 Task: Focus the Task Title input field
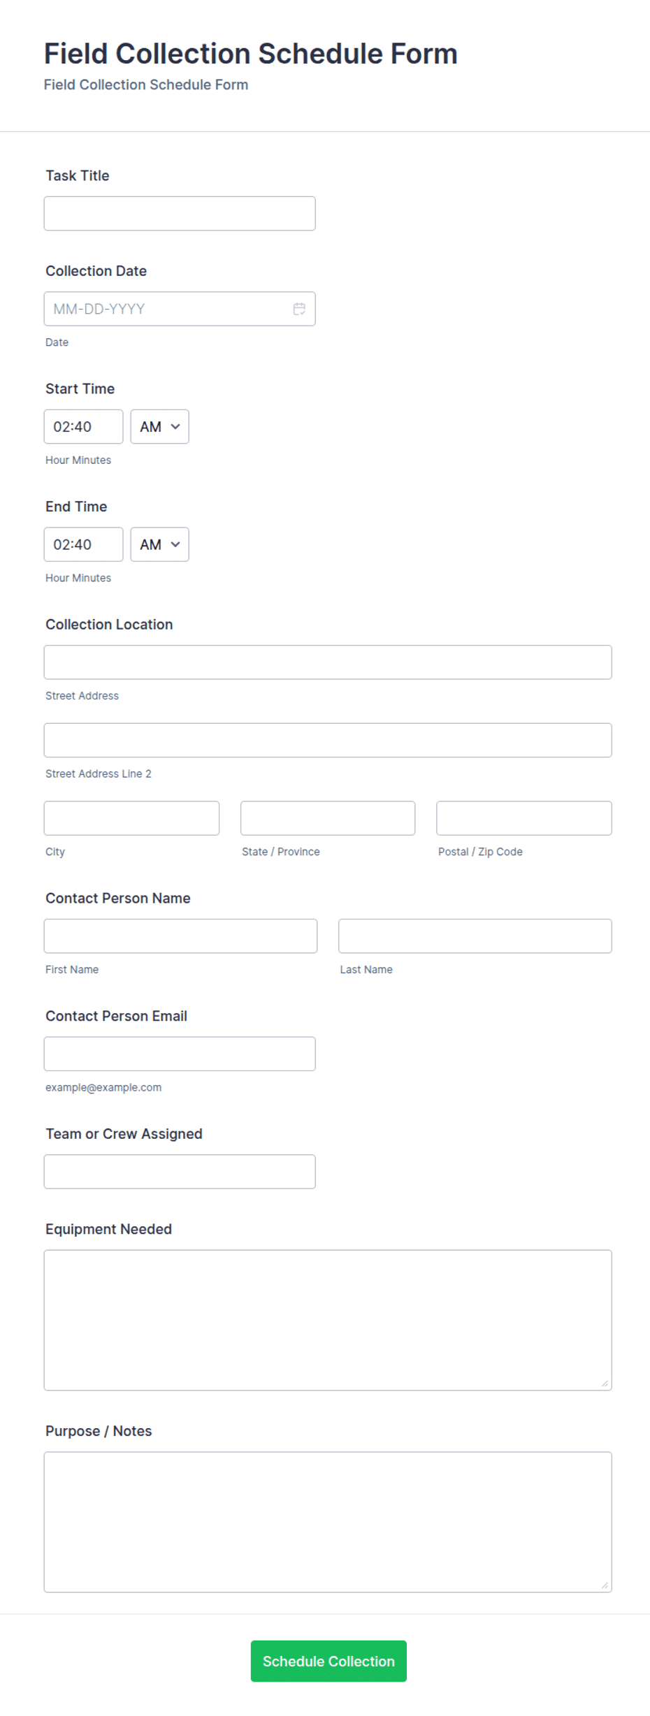click(x=180, y=214)
